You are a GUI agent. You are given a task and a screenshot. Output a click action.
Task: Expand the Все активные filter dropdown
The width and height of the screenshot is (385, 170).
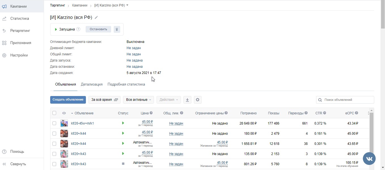click(138, 100)
